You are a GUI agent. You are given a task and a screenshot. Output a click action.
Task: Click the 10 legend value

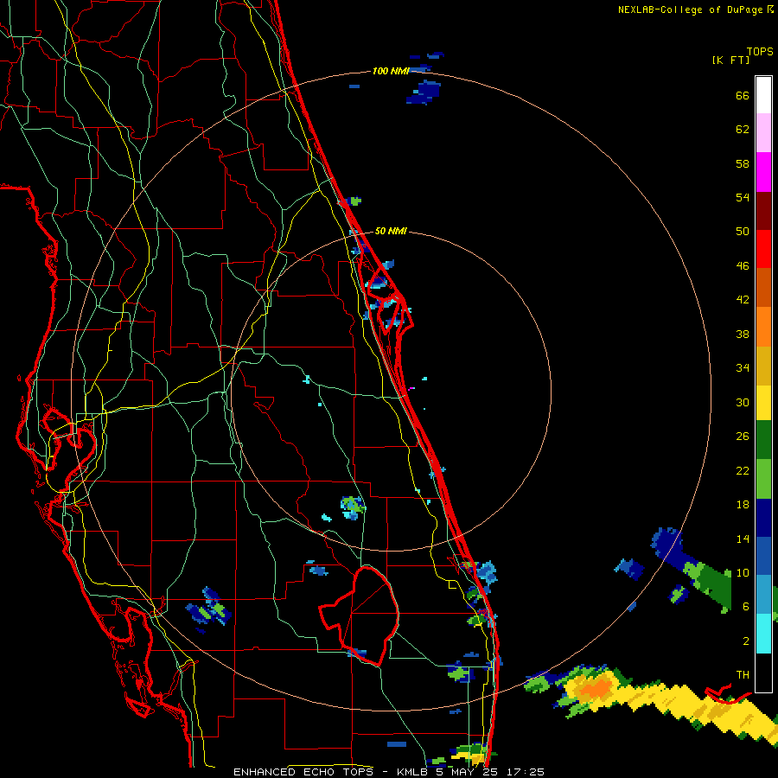[743, 573]
